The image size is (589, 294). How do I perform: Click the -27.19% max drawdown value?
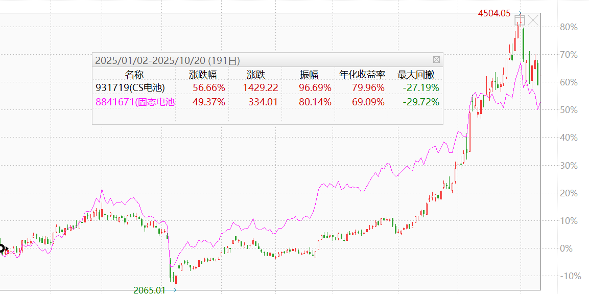pos(420,88)
